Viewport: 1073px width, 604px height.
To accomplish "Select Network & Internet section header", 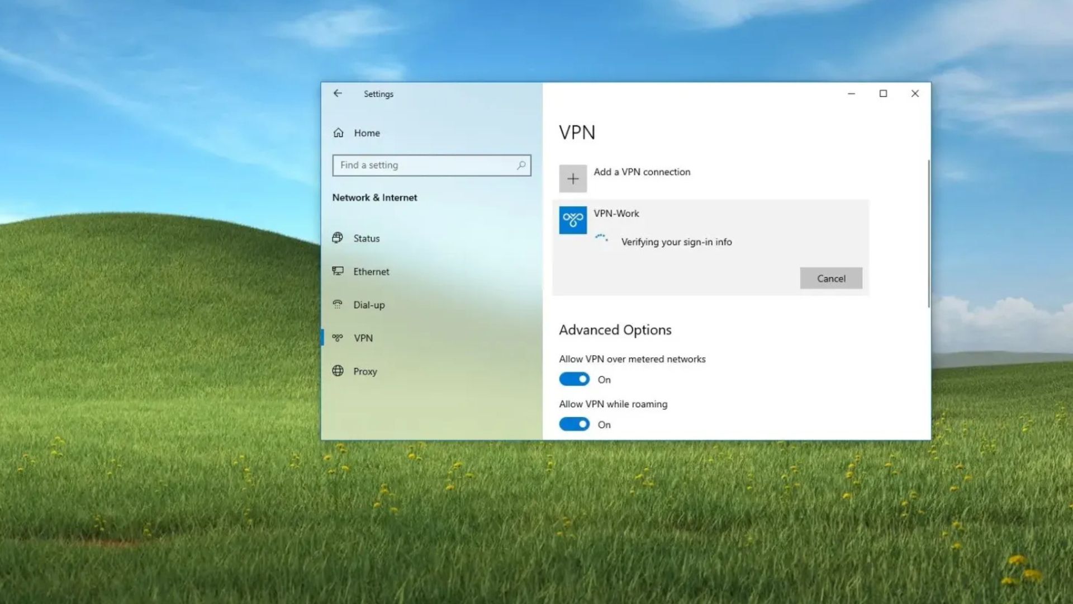I will [374, 197].
